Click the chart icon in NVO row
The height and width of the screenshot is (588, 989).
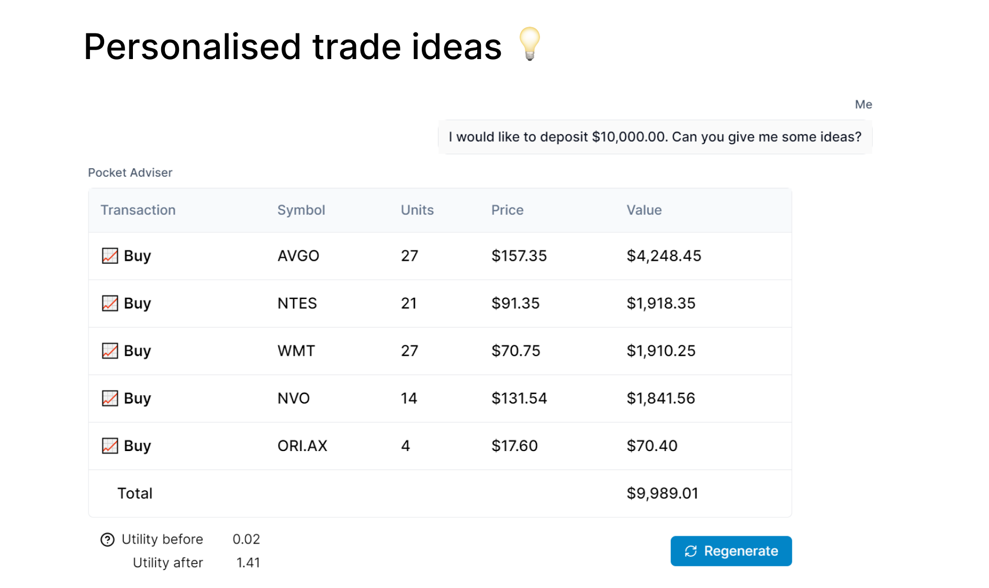(x=110, y=399)
